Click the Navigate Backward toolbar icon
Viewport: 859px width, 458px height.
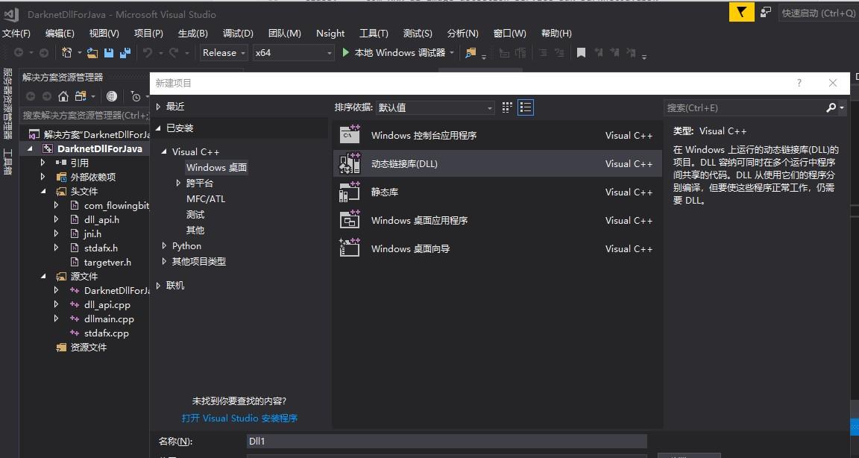19,53
